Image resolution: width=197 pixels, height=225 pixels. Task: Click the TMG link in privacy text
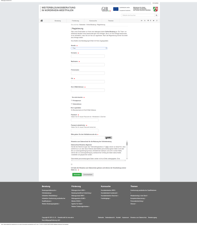107,147
